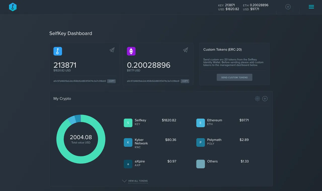The height and width of the screenshot is (191, 322).
Task: Click the Kyber Network token name
Action: 141,141
